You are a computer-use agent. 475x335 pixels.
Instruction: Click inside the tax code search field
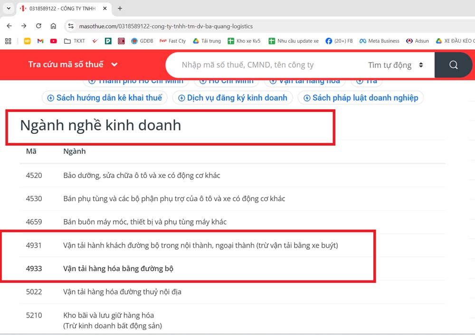(x=261, y=65)
